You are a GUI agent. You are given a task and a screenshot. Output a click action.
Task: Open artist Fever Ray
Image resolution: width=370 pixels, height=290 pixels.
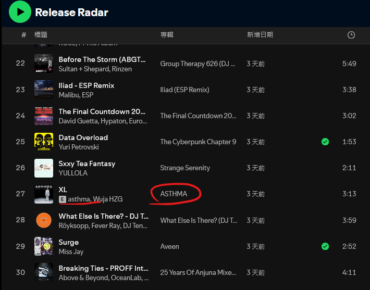[106, 226]
